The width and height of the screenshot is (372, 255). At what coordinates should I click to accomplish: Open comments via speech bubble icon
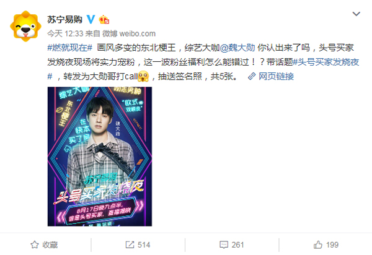click(x=224, y=244)
